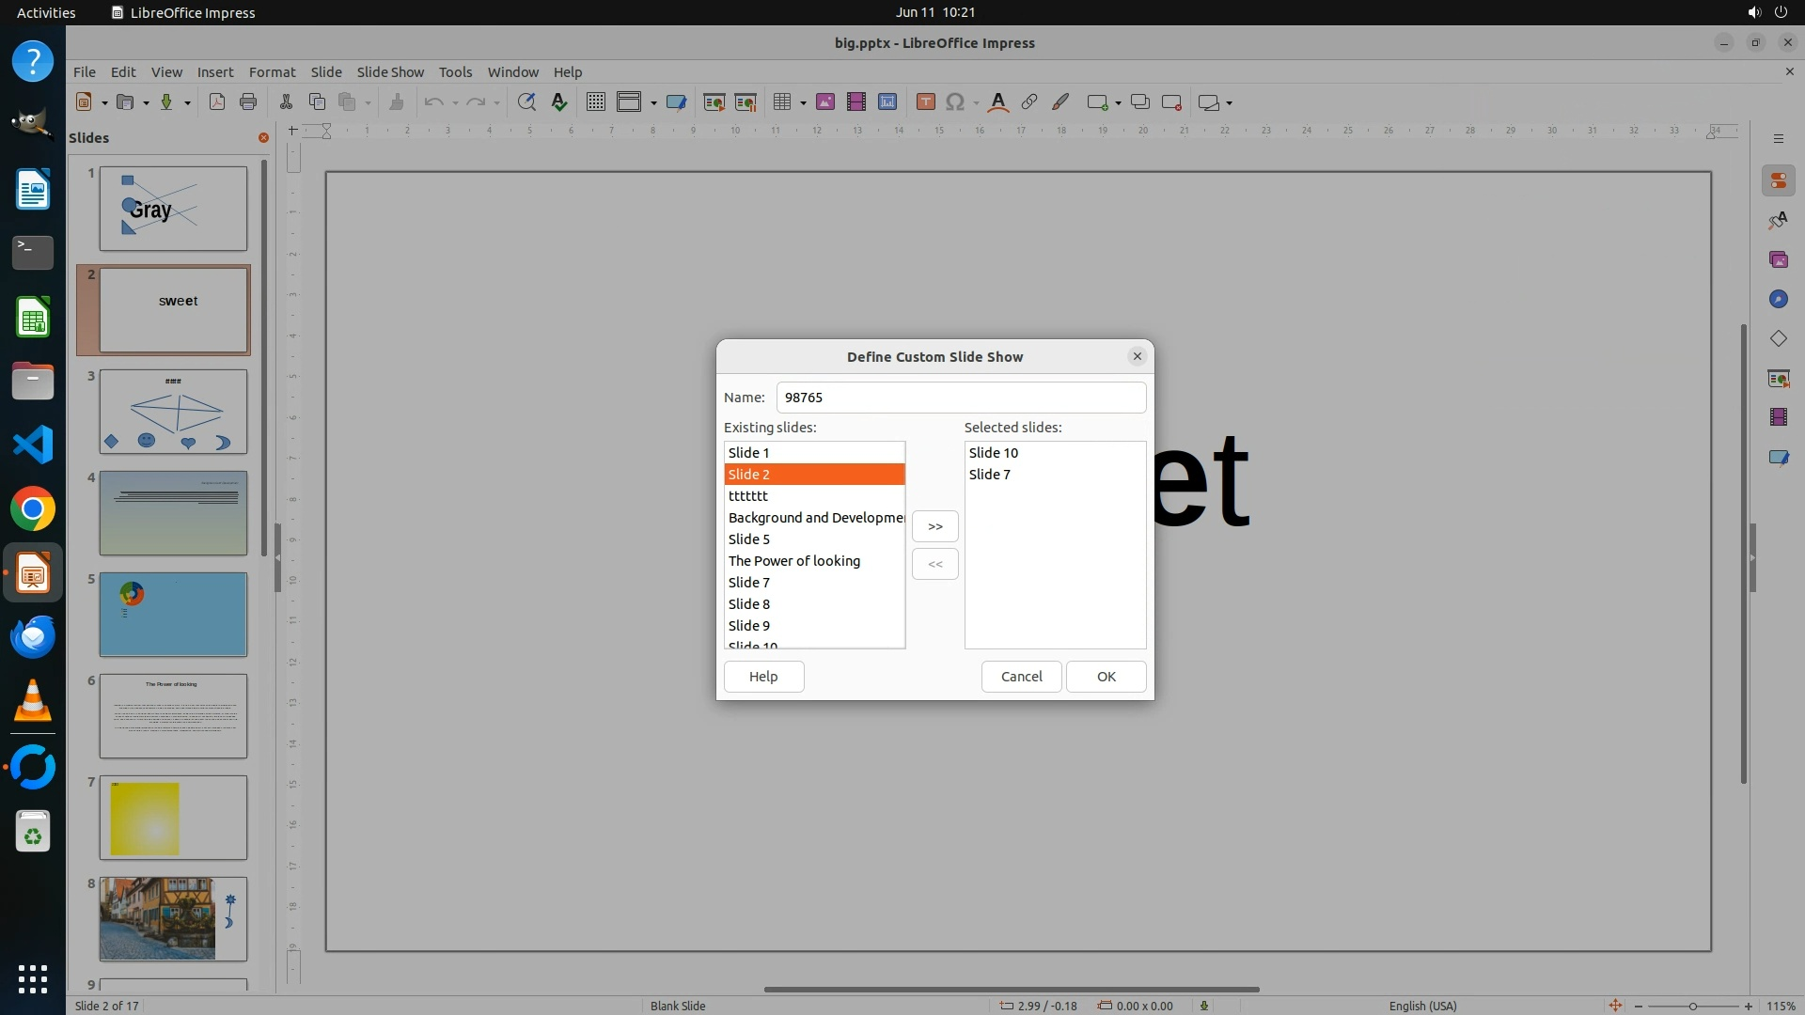Open the Display Views dropdown arrow

tap(653, 103)
